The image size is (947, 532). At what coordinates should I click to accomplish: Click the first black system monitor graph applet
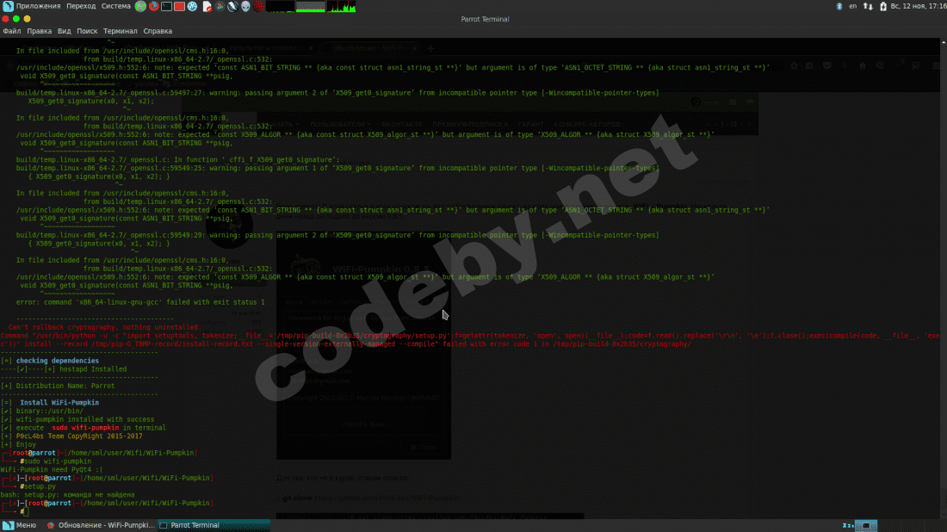(x=280, y=6)
